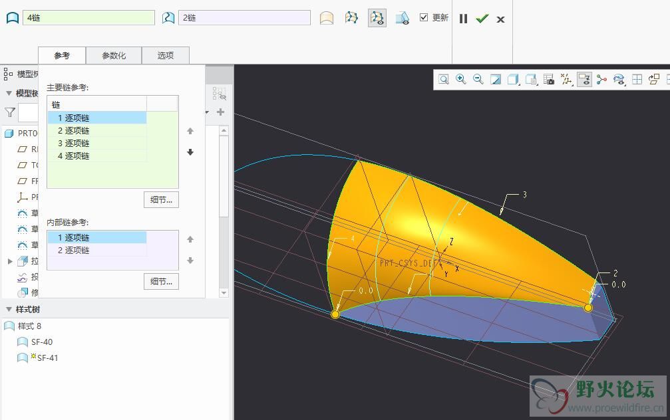Move primary chain up with arrow
The image size is (670, 420).
click(190, 131)
